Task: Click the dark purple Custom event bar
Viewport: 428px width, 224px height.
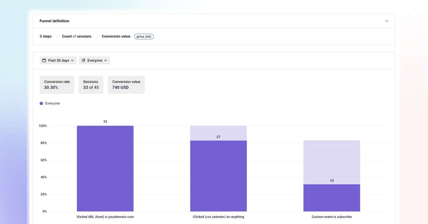Action: 332,198
